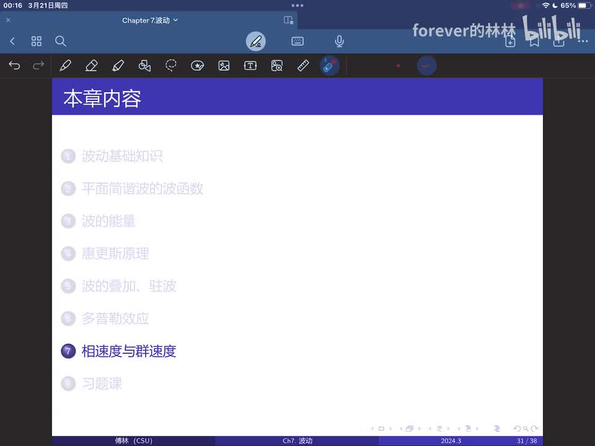Tap the Wi-Fi status icon

545,6
